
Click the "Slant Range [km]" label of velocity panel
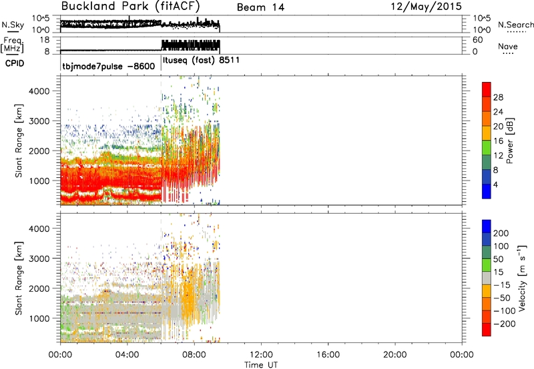tap(19, 278)
